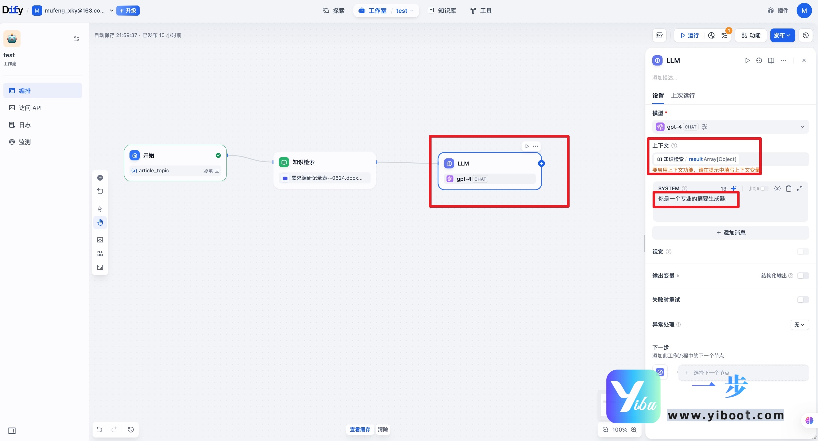The height and width of the screenshot is (441, 818).
Task: Open the environment variables ENV panel
Action: coord(659,35)
